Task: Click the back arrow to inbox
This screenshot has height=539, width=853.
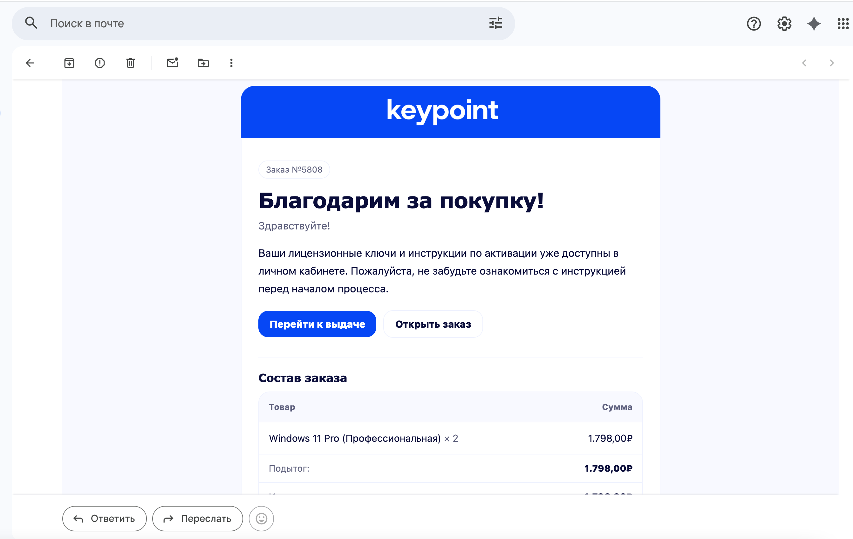Action: coord(30,63)
